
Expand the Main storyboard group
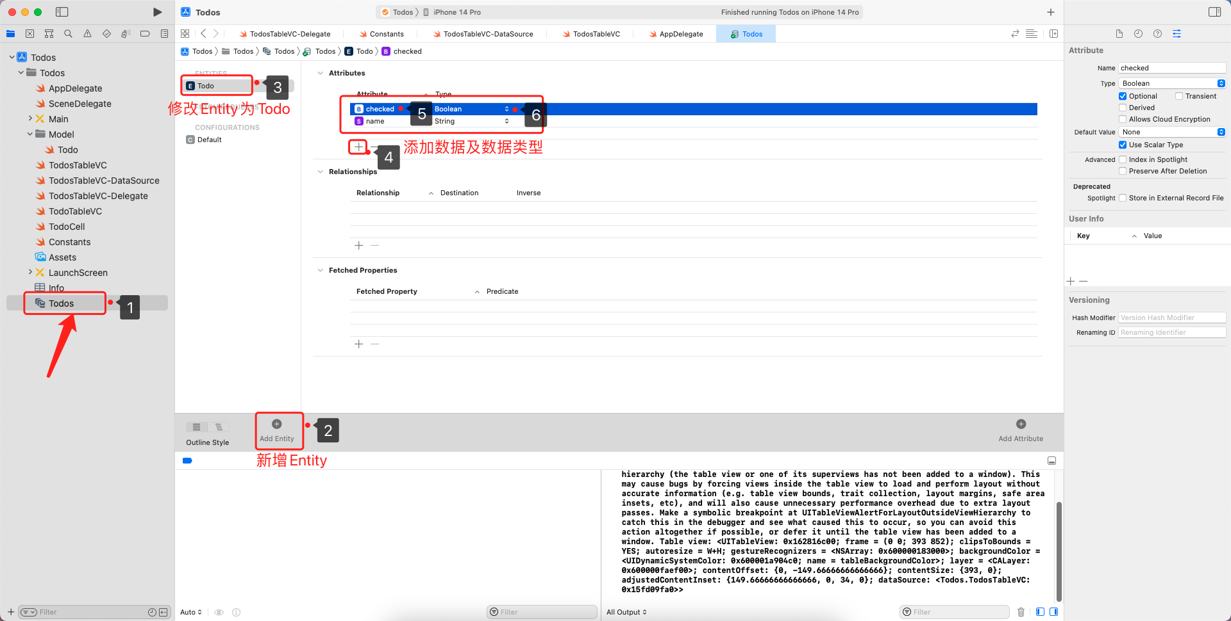30,118
